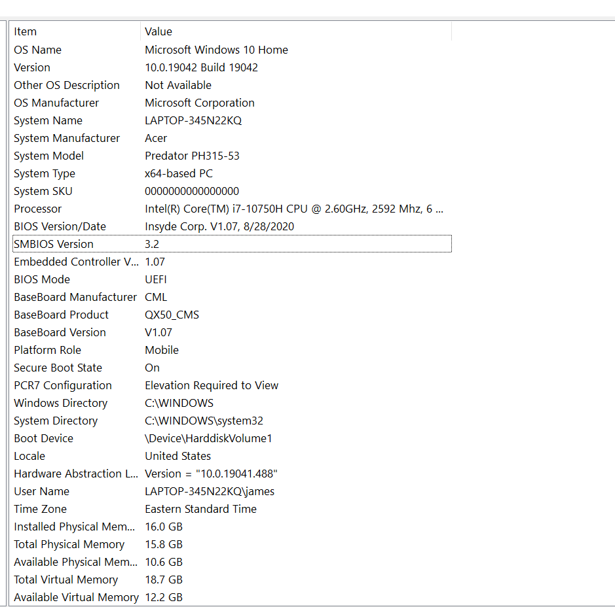Select the OS Name row
This screenshot has height=607, width=615.
[233, 50]
